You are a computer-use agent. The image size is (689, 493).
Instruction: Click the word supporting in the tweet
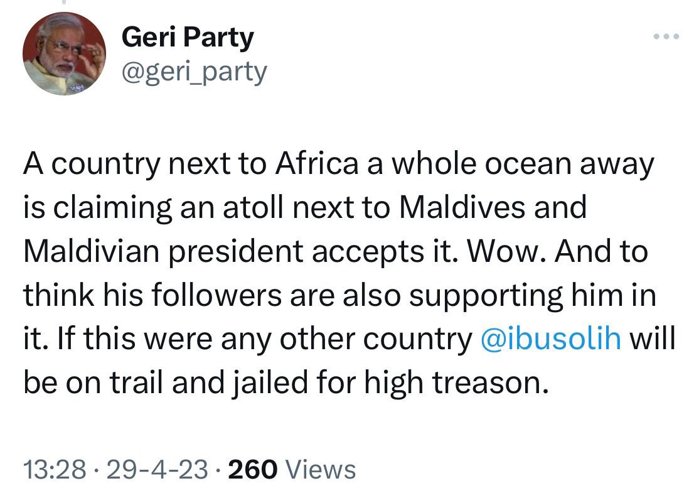click(486, 296)
